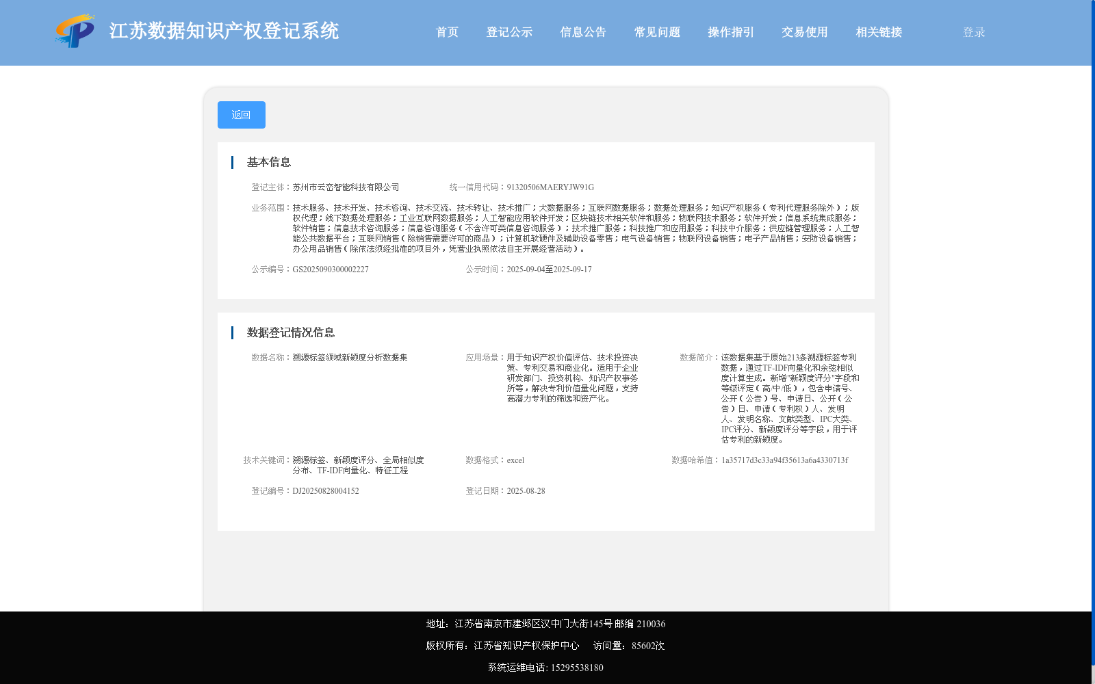This screenshot has width=1095, height=684.
Task: Click the publicity number GS2025090300002227
Action: click(x=331, y=269)
